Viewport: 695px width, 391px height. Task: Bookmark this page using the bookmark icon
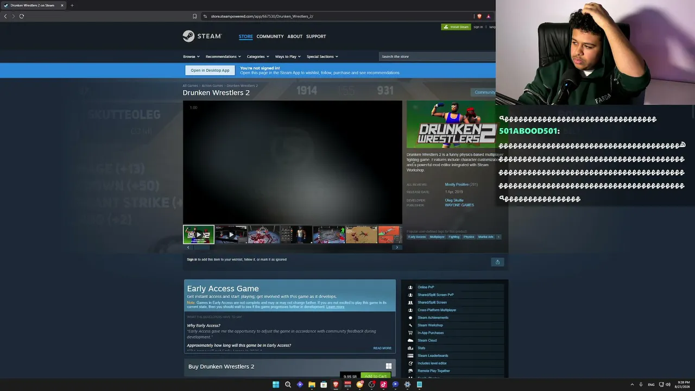pyautogui.click(x=195, y=16)
